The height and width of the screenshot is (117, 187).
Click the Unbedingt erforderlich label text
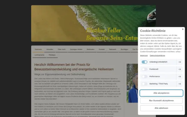[158, 62]
